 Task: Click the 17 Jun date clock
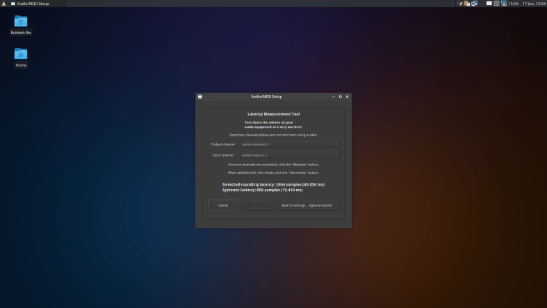[534, 3]
